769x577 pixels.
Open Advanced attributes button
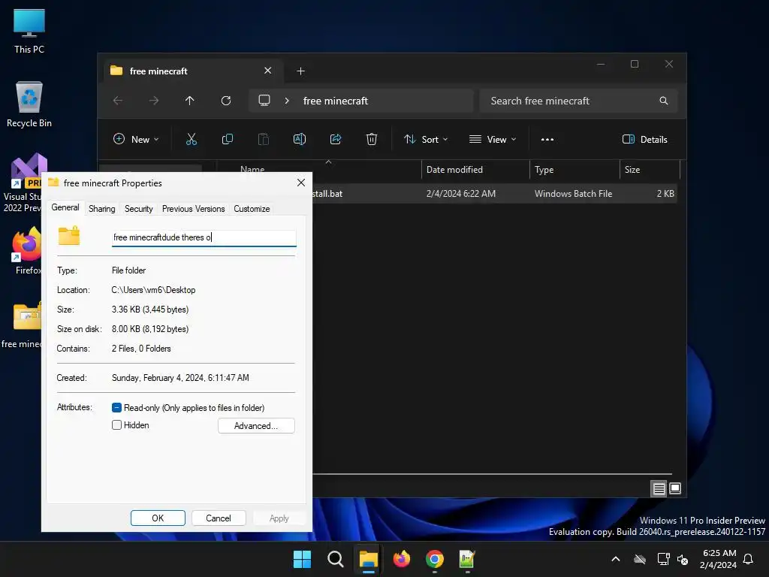pos(256,426)
